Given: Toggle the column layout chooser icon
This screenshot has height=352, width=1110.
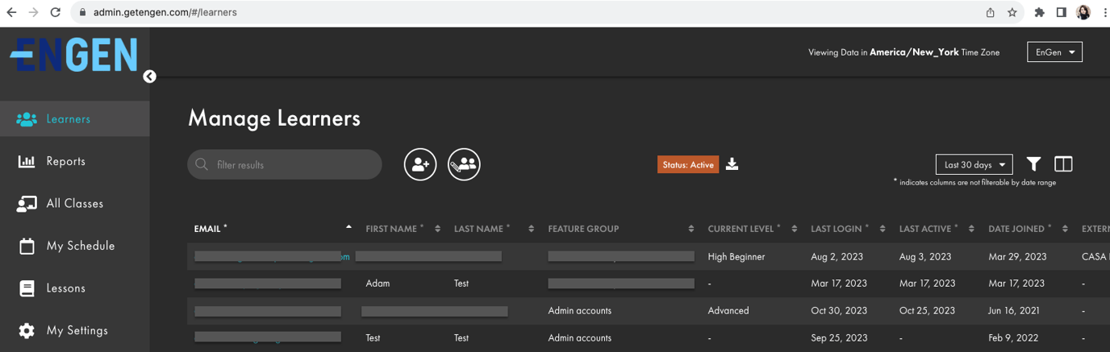Looking at the screenshot, I should 1063,164.
